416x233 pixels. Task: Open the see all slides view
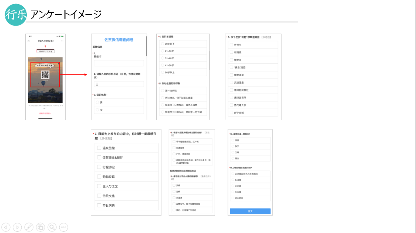coord(40,227)
